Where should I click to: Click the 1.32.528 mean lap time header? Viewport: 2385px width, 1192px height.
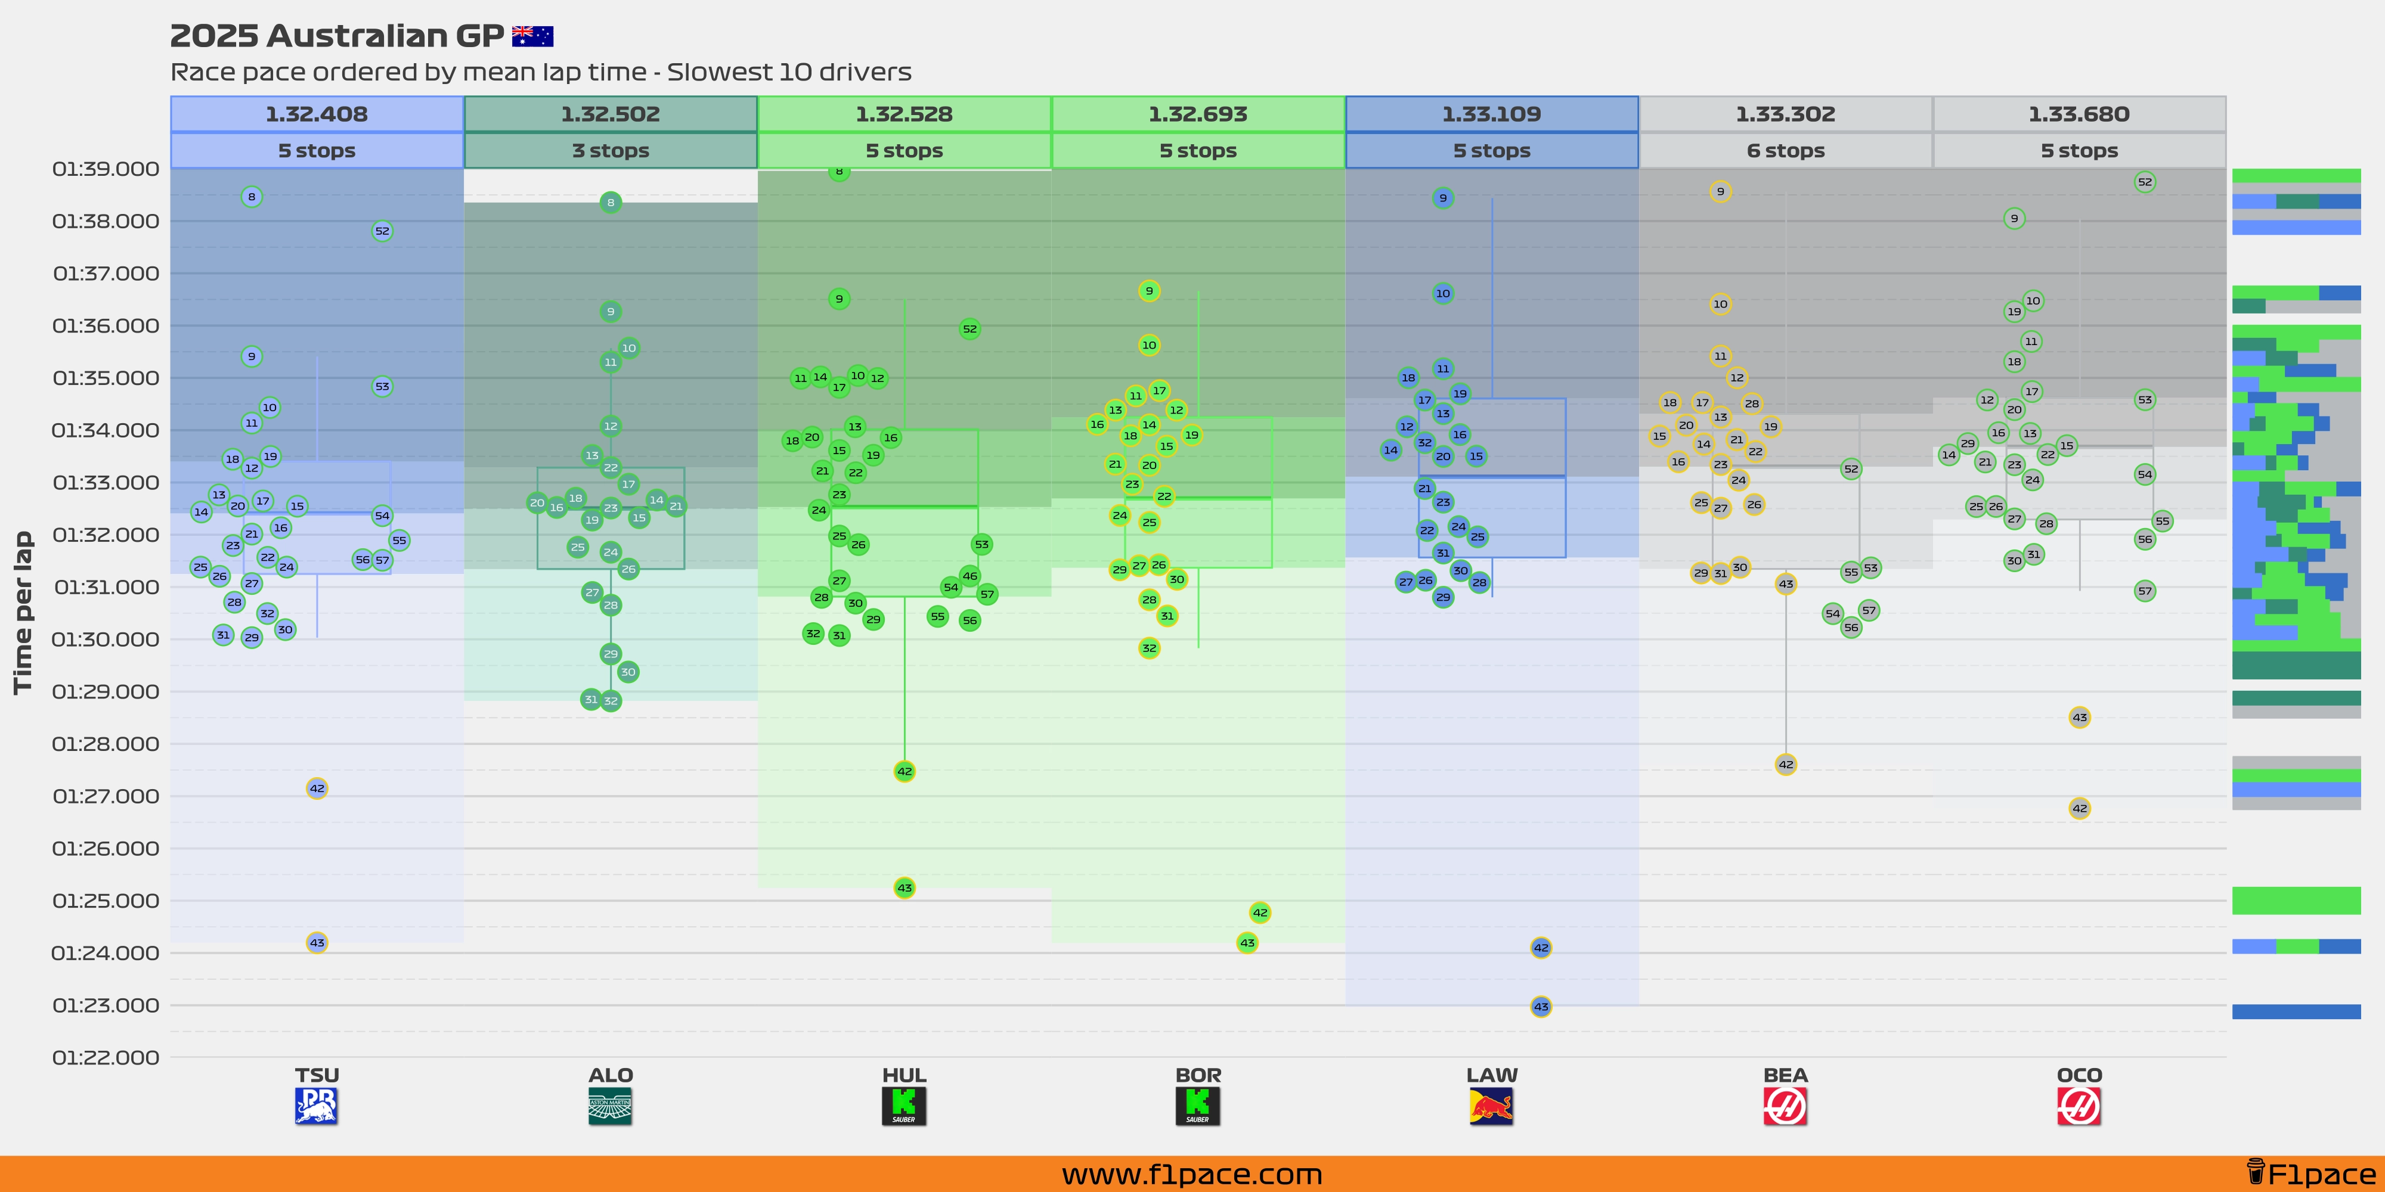904,114
